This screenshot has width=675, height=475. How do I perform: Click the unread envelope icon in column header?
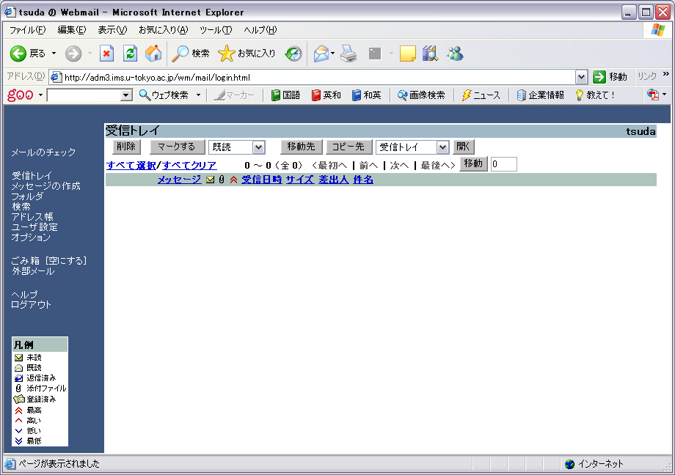coord(210,180)
